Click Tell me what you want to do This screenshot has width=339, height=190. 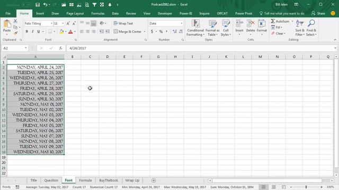click(282, 13)
